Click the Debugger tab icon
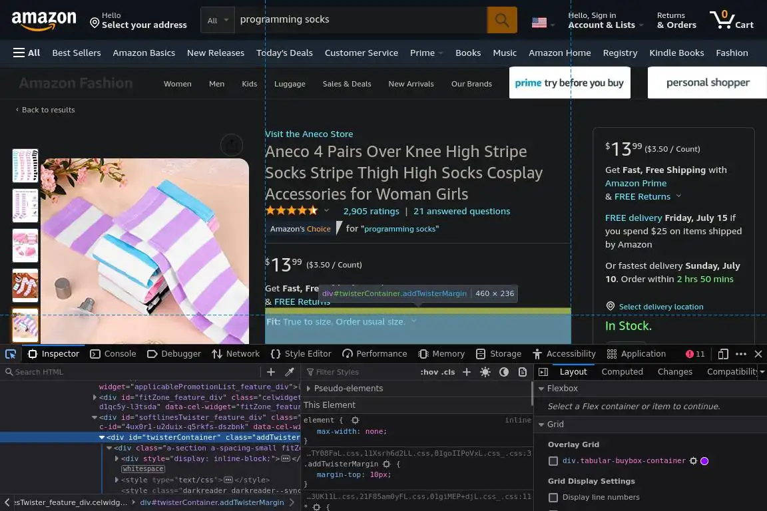 coord(152,354)
